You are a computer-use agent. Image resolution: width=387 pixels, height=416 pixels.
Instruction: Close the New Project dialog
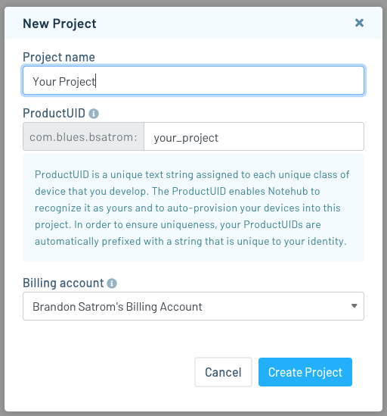pyautogui.click(x=359, y=23)
